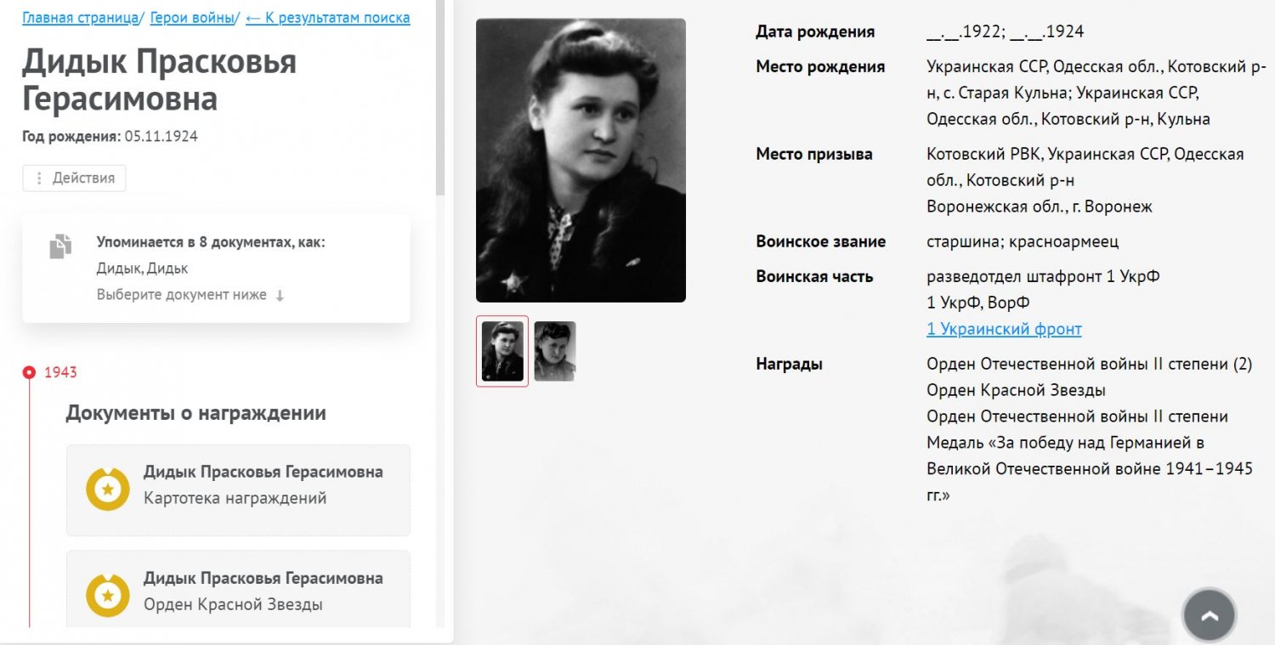The image size is (1275, 645).
Task: Select the first portrait thumbnail
Action: point(502,351)
